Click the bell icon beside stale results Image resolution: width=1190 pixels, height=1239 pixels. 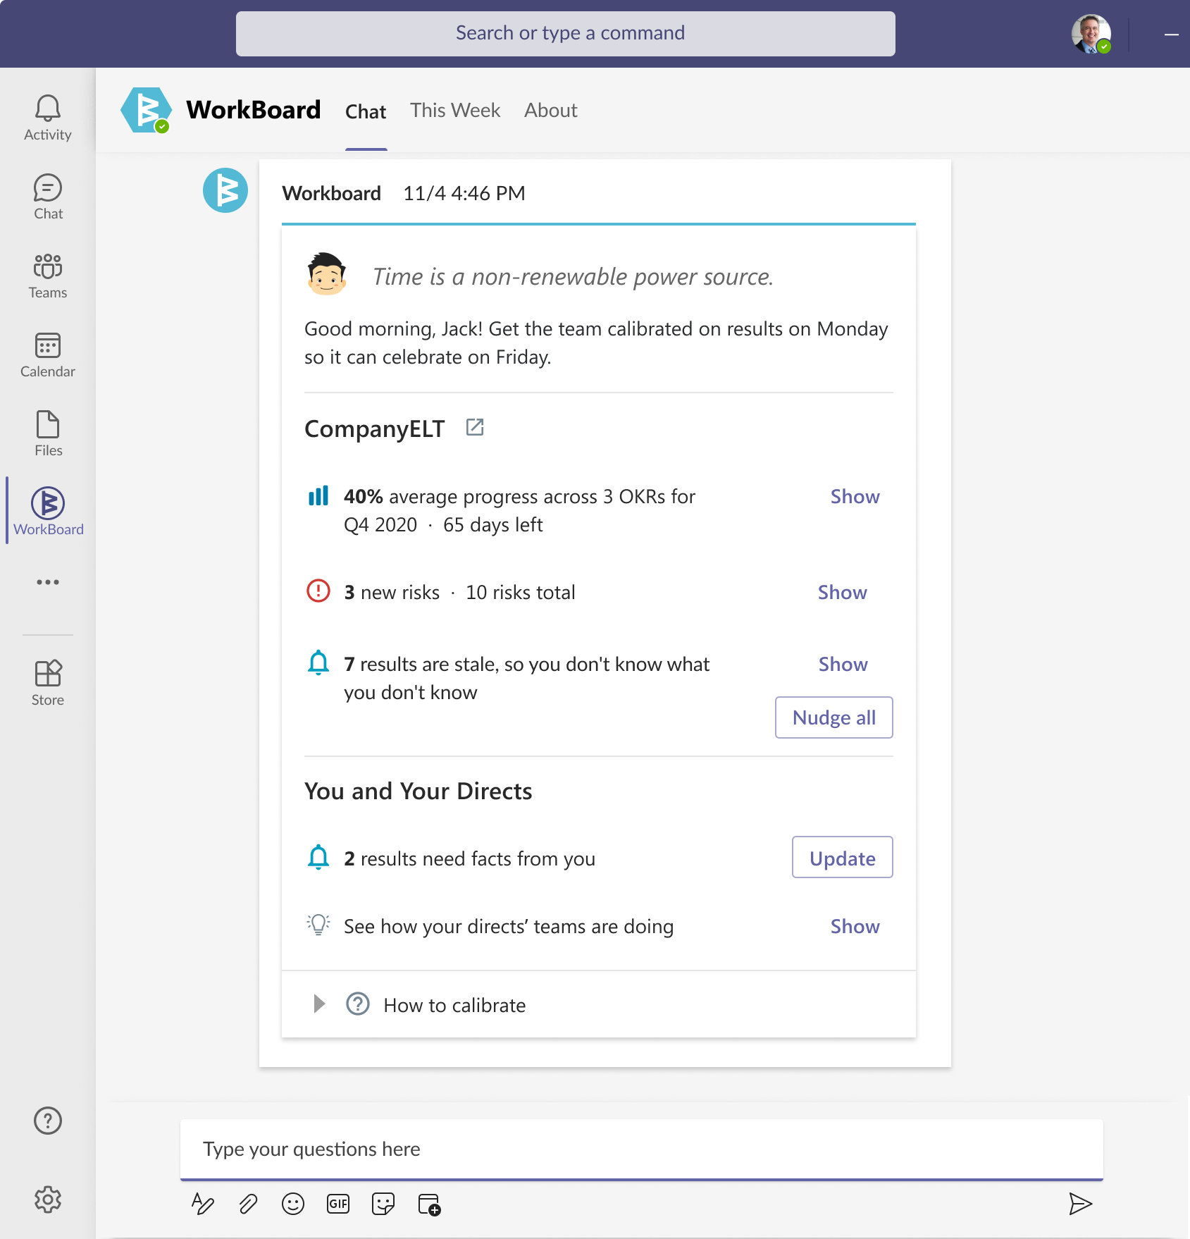tap(318, 662)
